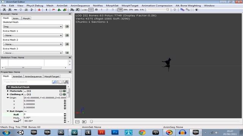The image size is (243, 136).
Task: Click the last dark toolbar icon on the right
Action: (196, 10)
